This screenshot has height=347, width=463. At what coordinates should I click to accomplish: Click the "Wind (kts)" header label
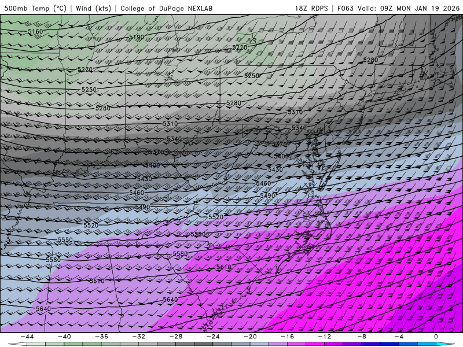tap(93, 8)
